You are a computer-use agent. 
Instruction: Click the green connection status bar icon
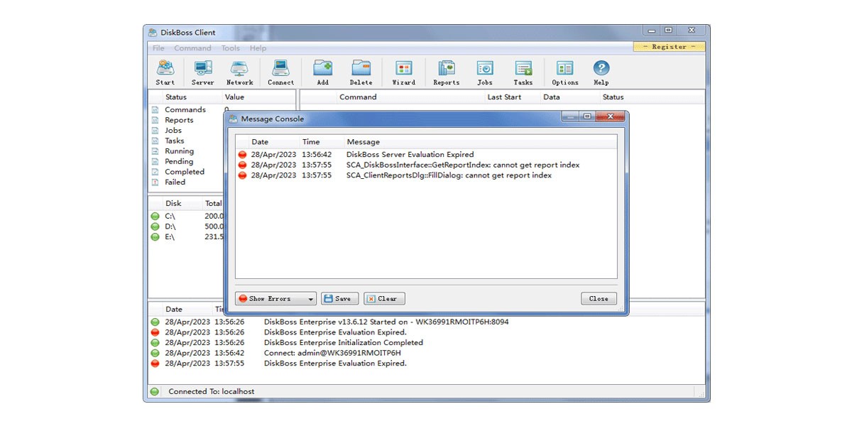(154, 392)
